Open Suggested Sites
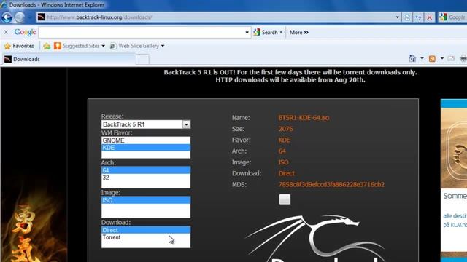This screenshot has height=262, width=467. [80, 46]
